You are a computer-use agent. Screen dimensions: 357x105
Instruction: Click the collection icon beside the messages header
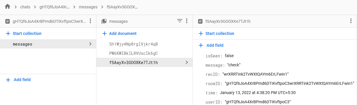pos(104,21)
